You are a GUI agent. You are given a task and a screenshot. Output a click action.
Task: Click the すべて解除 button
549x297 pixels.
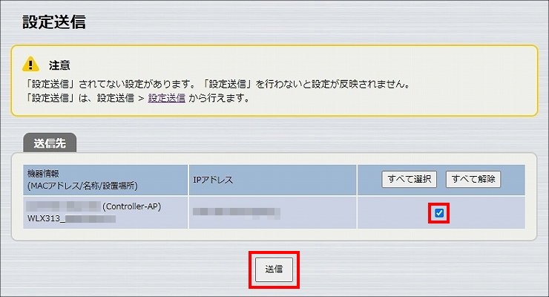(473, 180)
